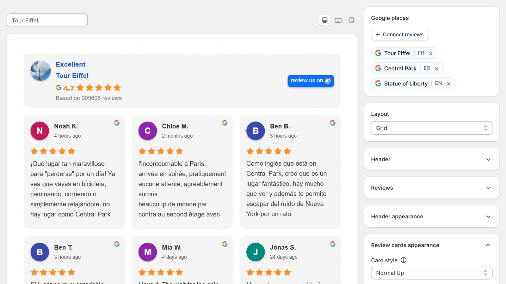This screenshot has height=284, width=506.
Task: Switch to mobile preview icon
Action: (351, 20)
